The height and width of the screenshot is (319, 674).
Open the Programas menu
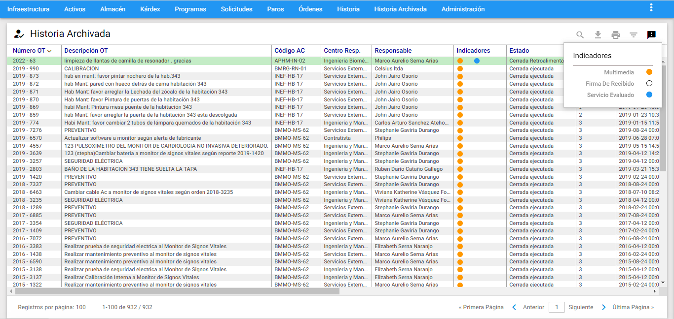(190, 9)
